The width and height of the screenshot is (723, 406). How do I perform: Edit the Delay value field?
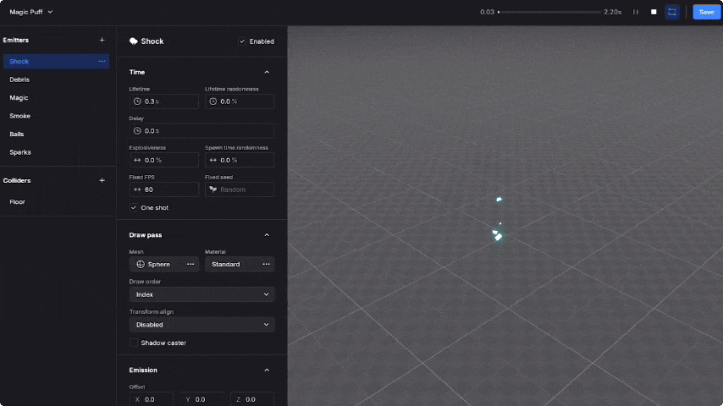pos(201,131)
